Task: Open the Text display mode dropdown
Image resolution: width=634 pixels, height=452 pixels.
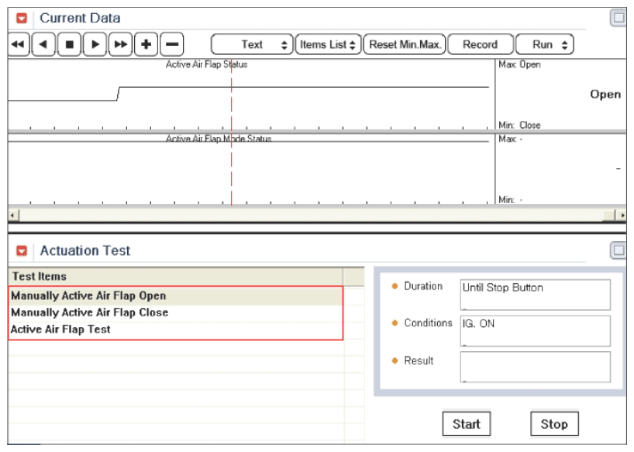Action: coord(252,44)
